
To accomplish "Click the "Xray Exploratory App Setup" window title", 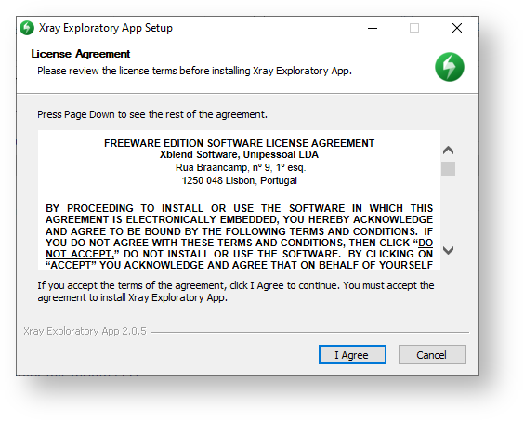I will 106,28.
